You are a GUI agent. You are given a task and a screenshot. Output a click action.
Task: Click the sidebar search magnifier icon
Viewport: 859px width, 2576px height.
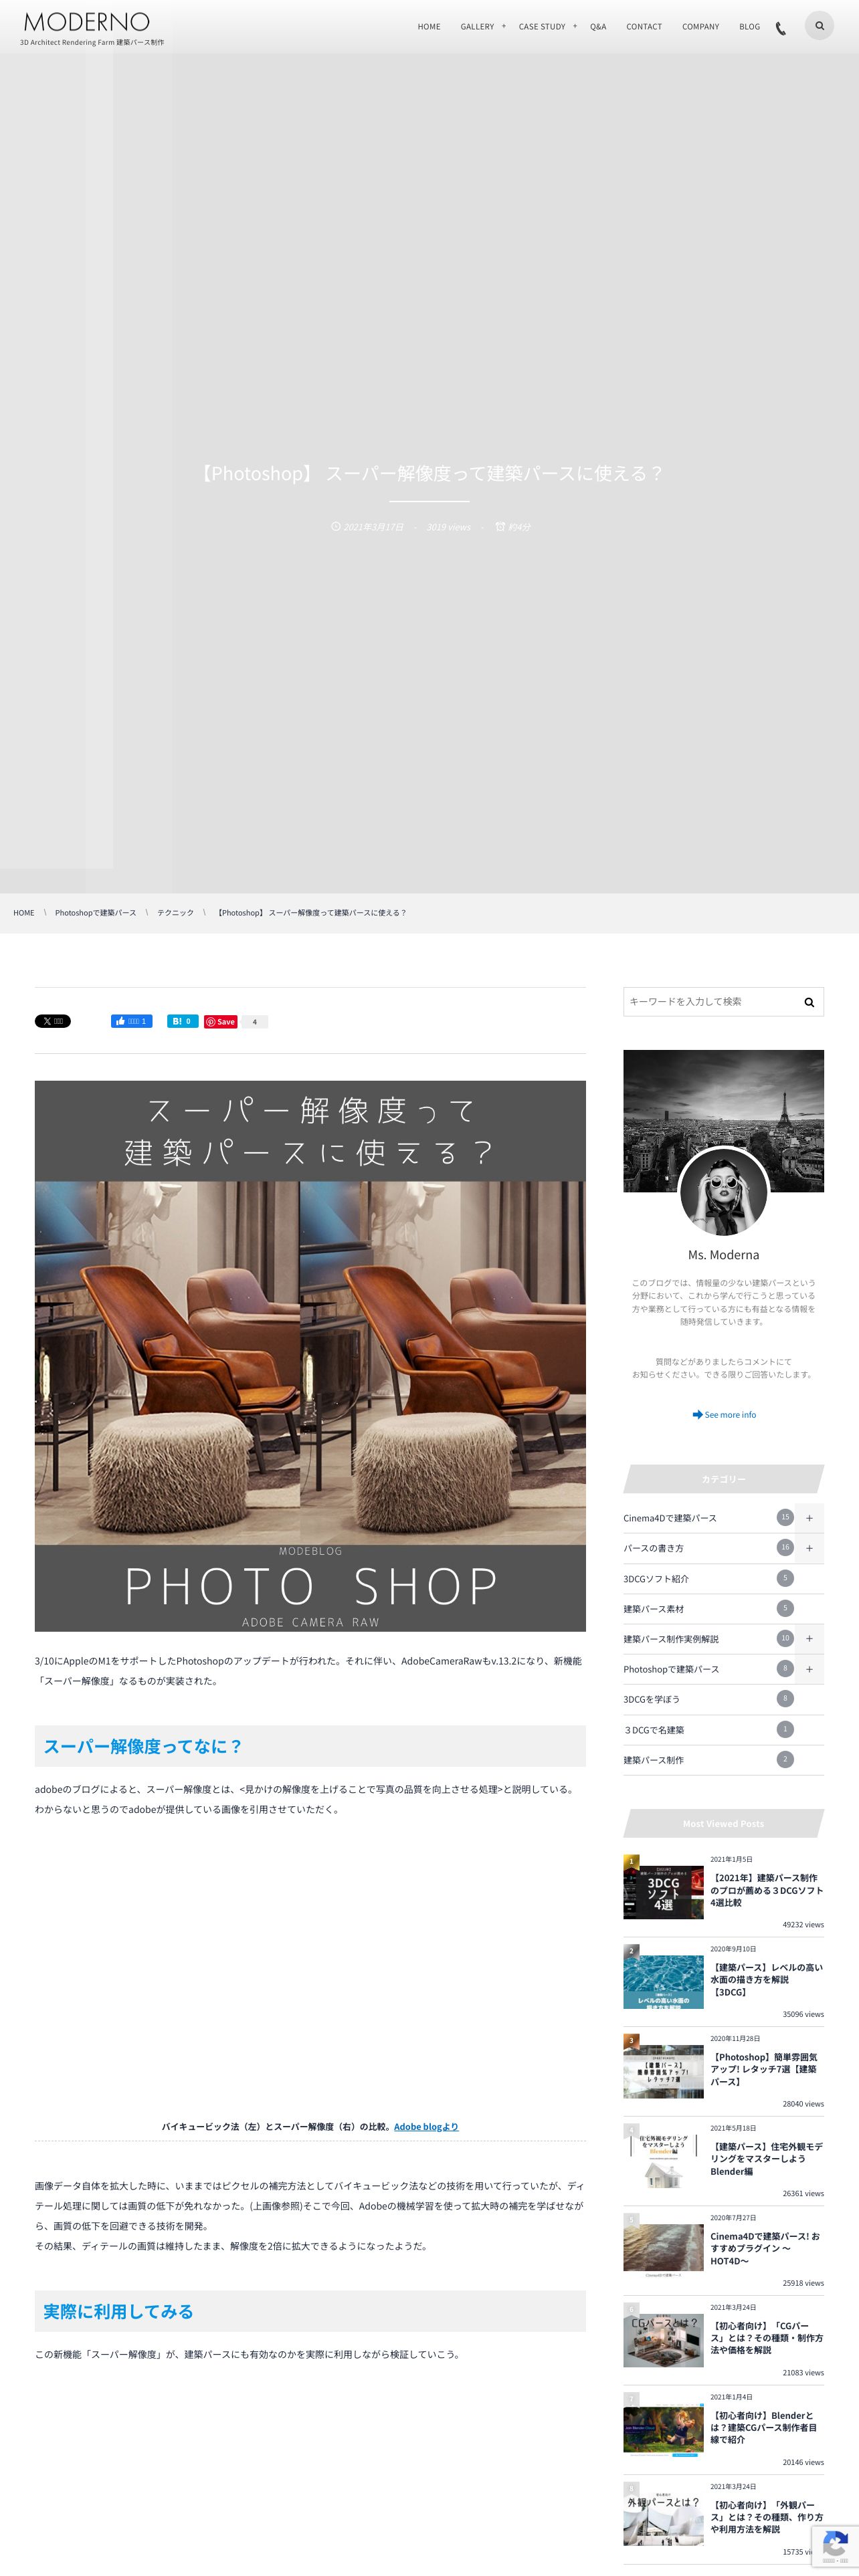coord(809,1002)
